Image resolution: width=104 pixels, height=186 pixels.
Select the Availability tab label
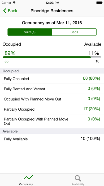point(78,184)
